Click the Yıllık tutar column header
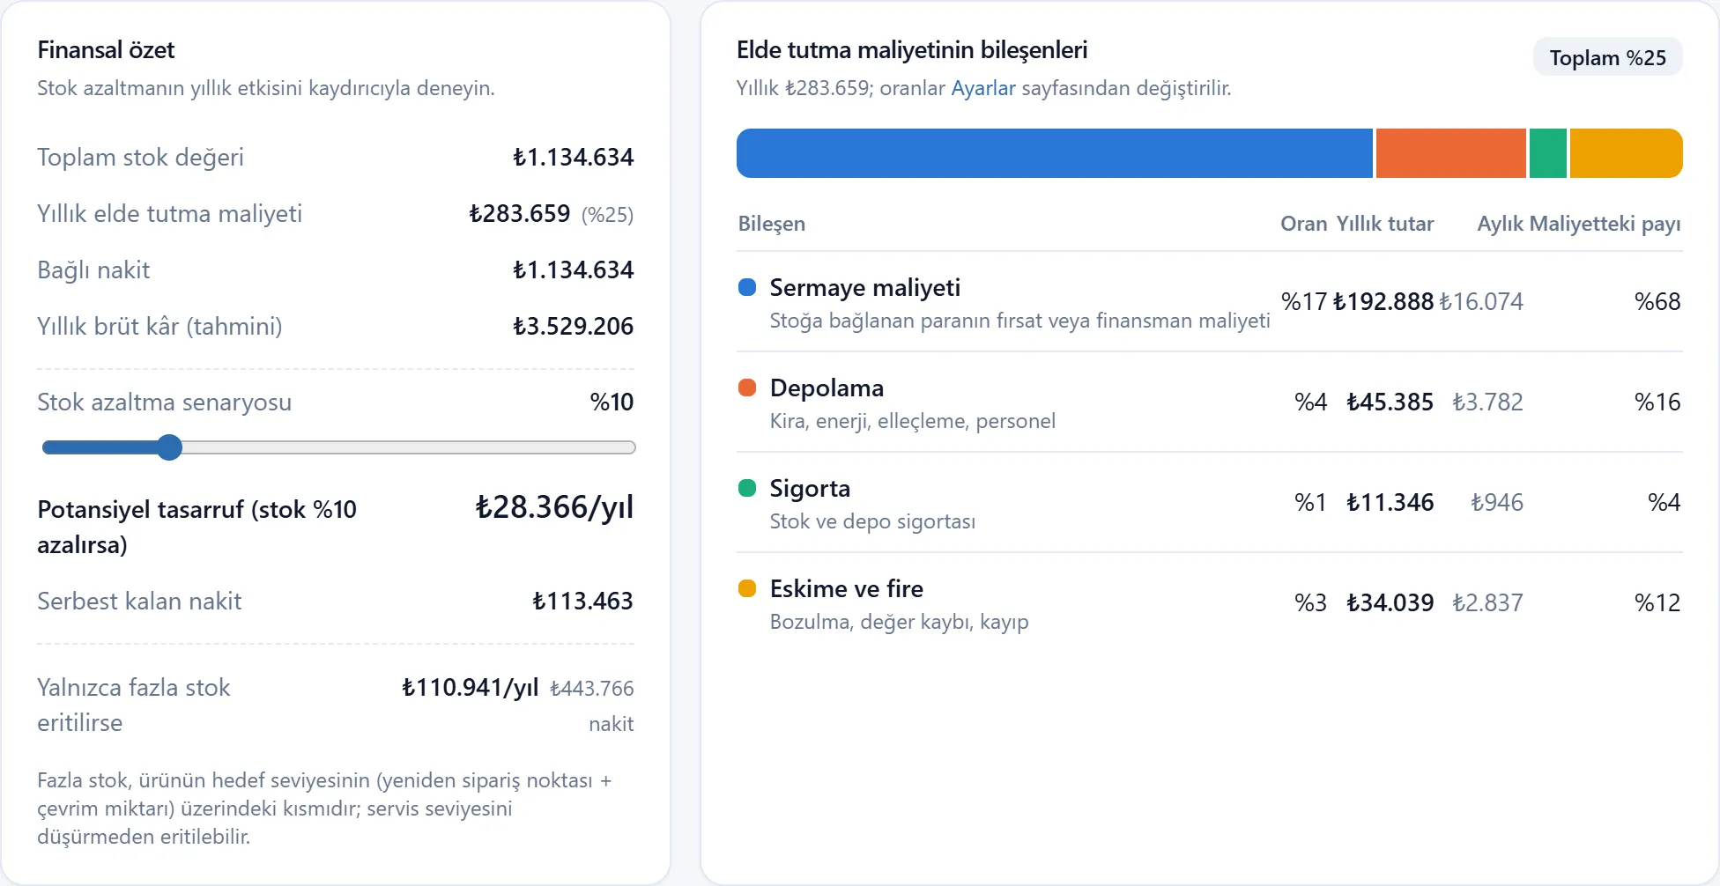The height and width of the screenshot is (886, 1720). pyautogui.click(x=1385, y=224)
